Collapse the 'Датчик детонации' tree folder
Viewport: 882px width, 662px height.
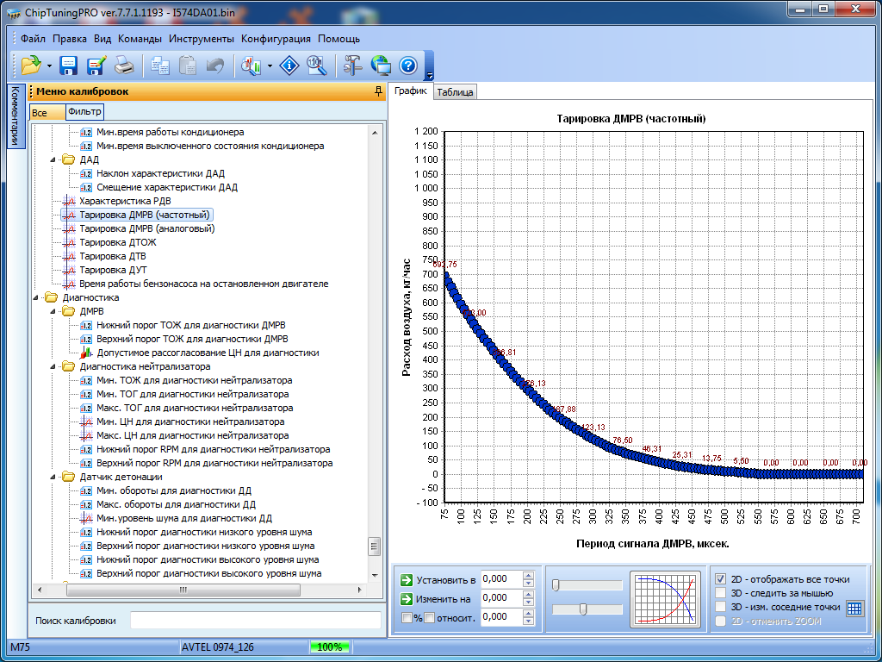coord(52,477)
